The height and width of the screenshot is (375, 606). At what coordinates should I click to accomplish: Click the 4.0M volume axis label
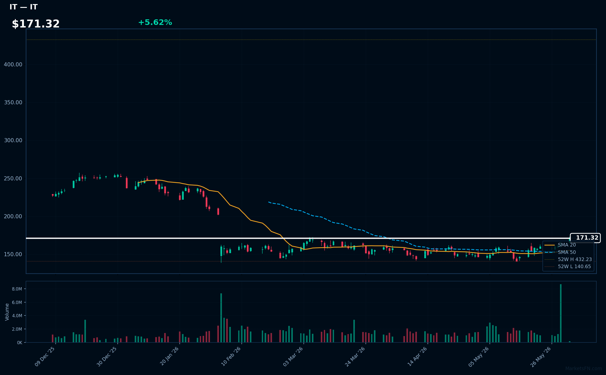coord(17,316)
